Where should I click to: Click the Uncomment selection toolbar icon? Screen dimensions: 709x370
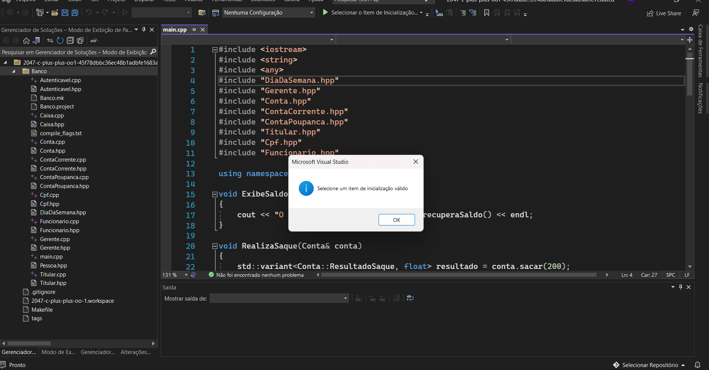click(x=473, y=13)
